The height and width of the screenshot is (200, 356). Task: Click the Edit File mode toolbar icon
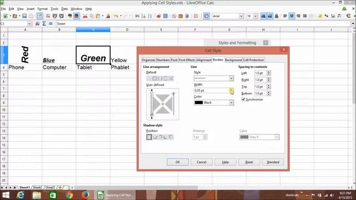(x=39, y=16)
